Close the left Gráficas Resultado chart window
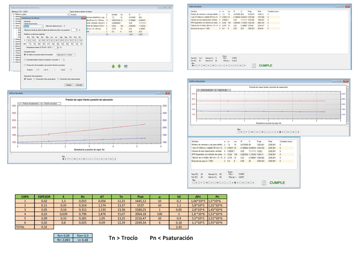Viewport: 358px width, 253px height. [168, 93]
